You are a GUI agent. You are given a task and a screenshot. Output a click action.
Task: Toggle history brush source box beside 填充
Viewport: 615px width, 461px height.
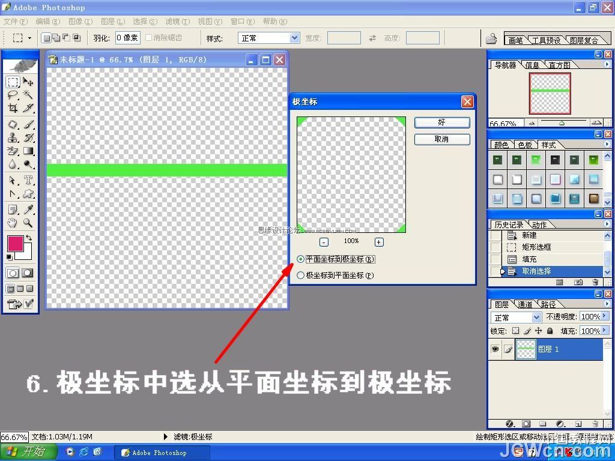coord(495,259)
